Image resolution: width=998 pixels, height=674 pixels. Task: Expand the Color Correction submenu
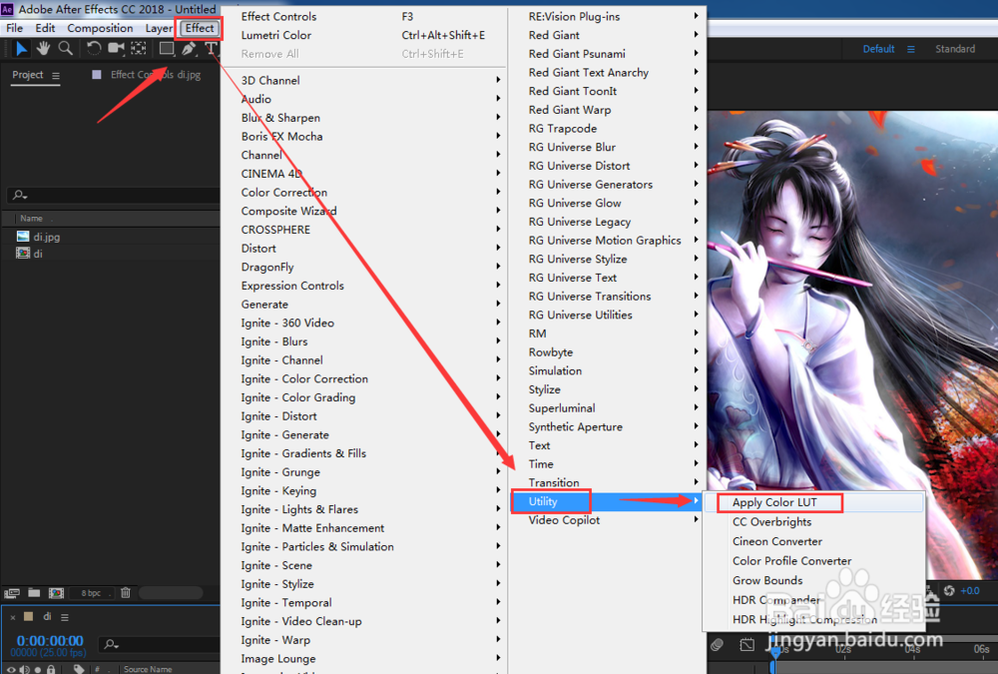(x=370, y=193)
